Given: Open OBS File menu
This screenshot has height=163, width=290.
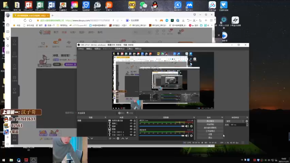Looking at the screenshot, I should coord(81,49).
